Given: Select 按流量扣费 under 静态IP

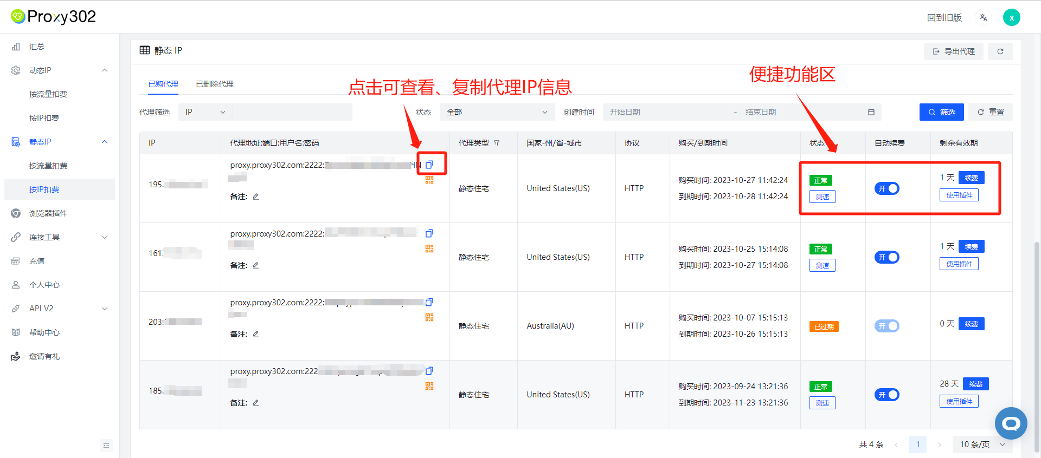Looking at the screenshot, I should pos(60,166).
